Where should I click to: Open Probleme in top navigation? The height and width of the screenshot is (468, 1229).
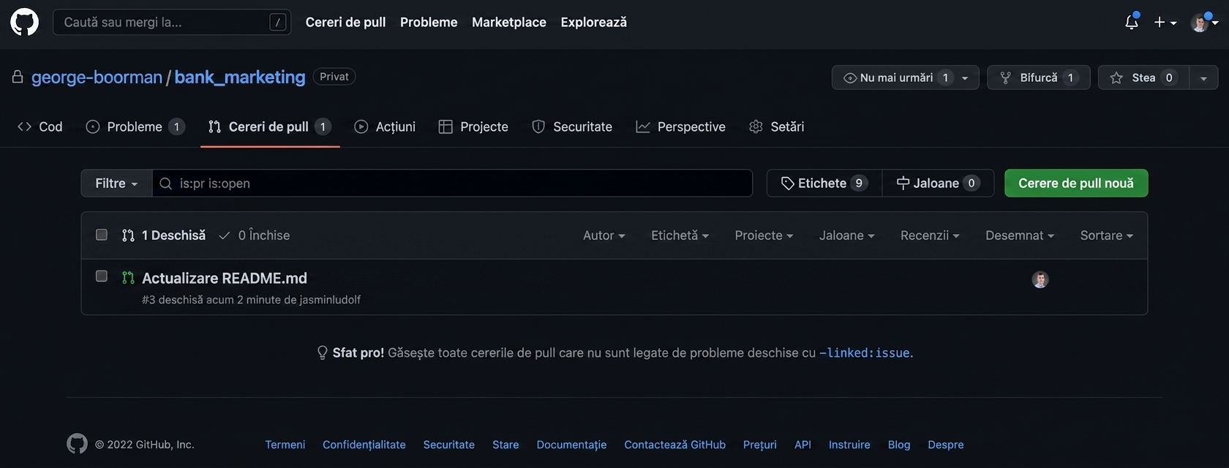point(429,22)
